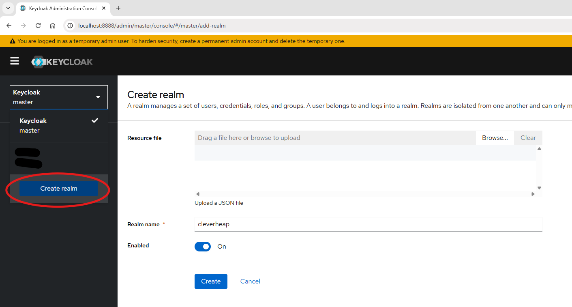The height and width of the screenshot is (307, 572).
Task: Click the site info icon in the address bar
Action: tap(70, 25)
